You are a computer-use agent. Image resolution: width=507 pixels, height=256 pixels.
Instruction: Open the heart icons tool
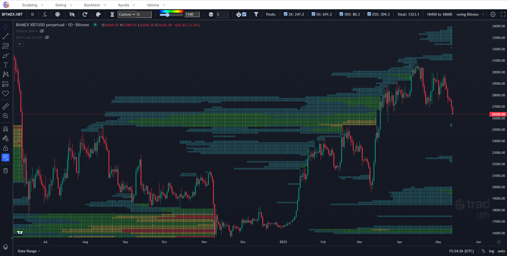(x=6, y=93)
